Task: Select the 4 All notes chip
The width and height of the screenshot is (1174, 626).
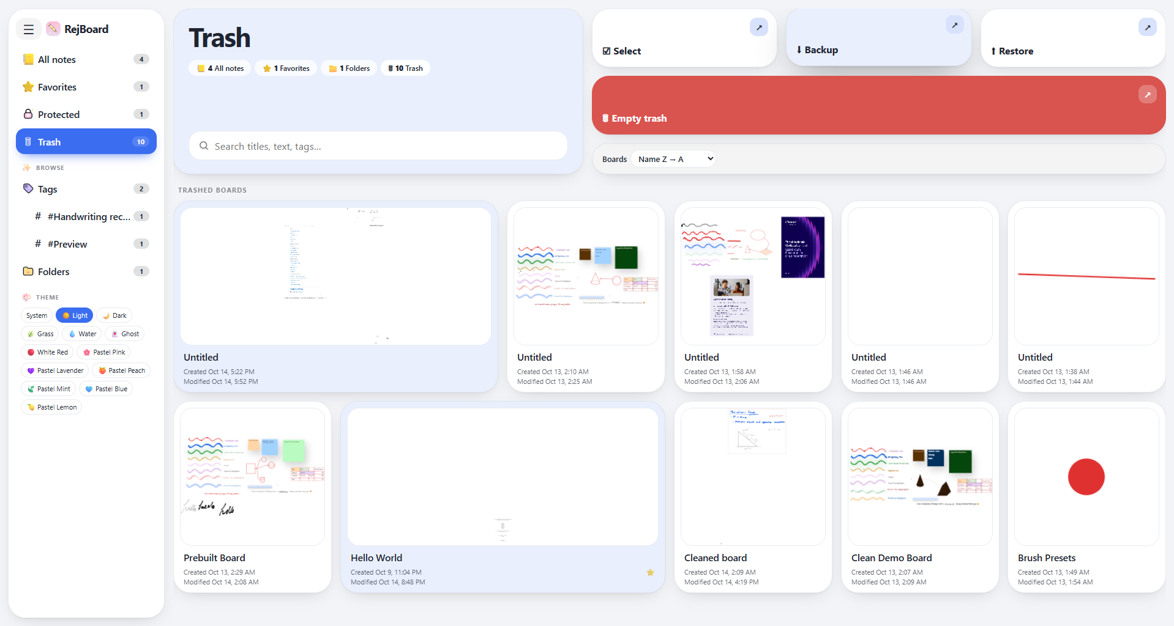Action: pyautogui.click(x=220, y=68)
